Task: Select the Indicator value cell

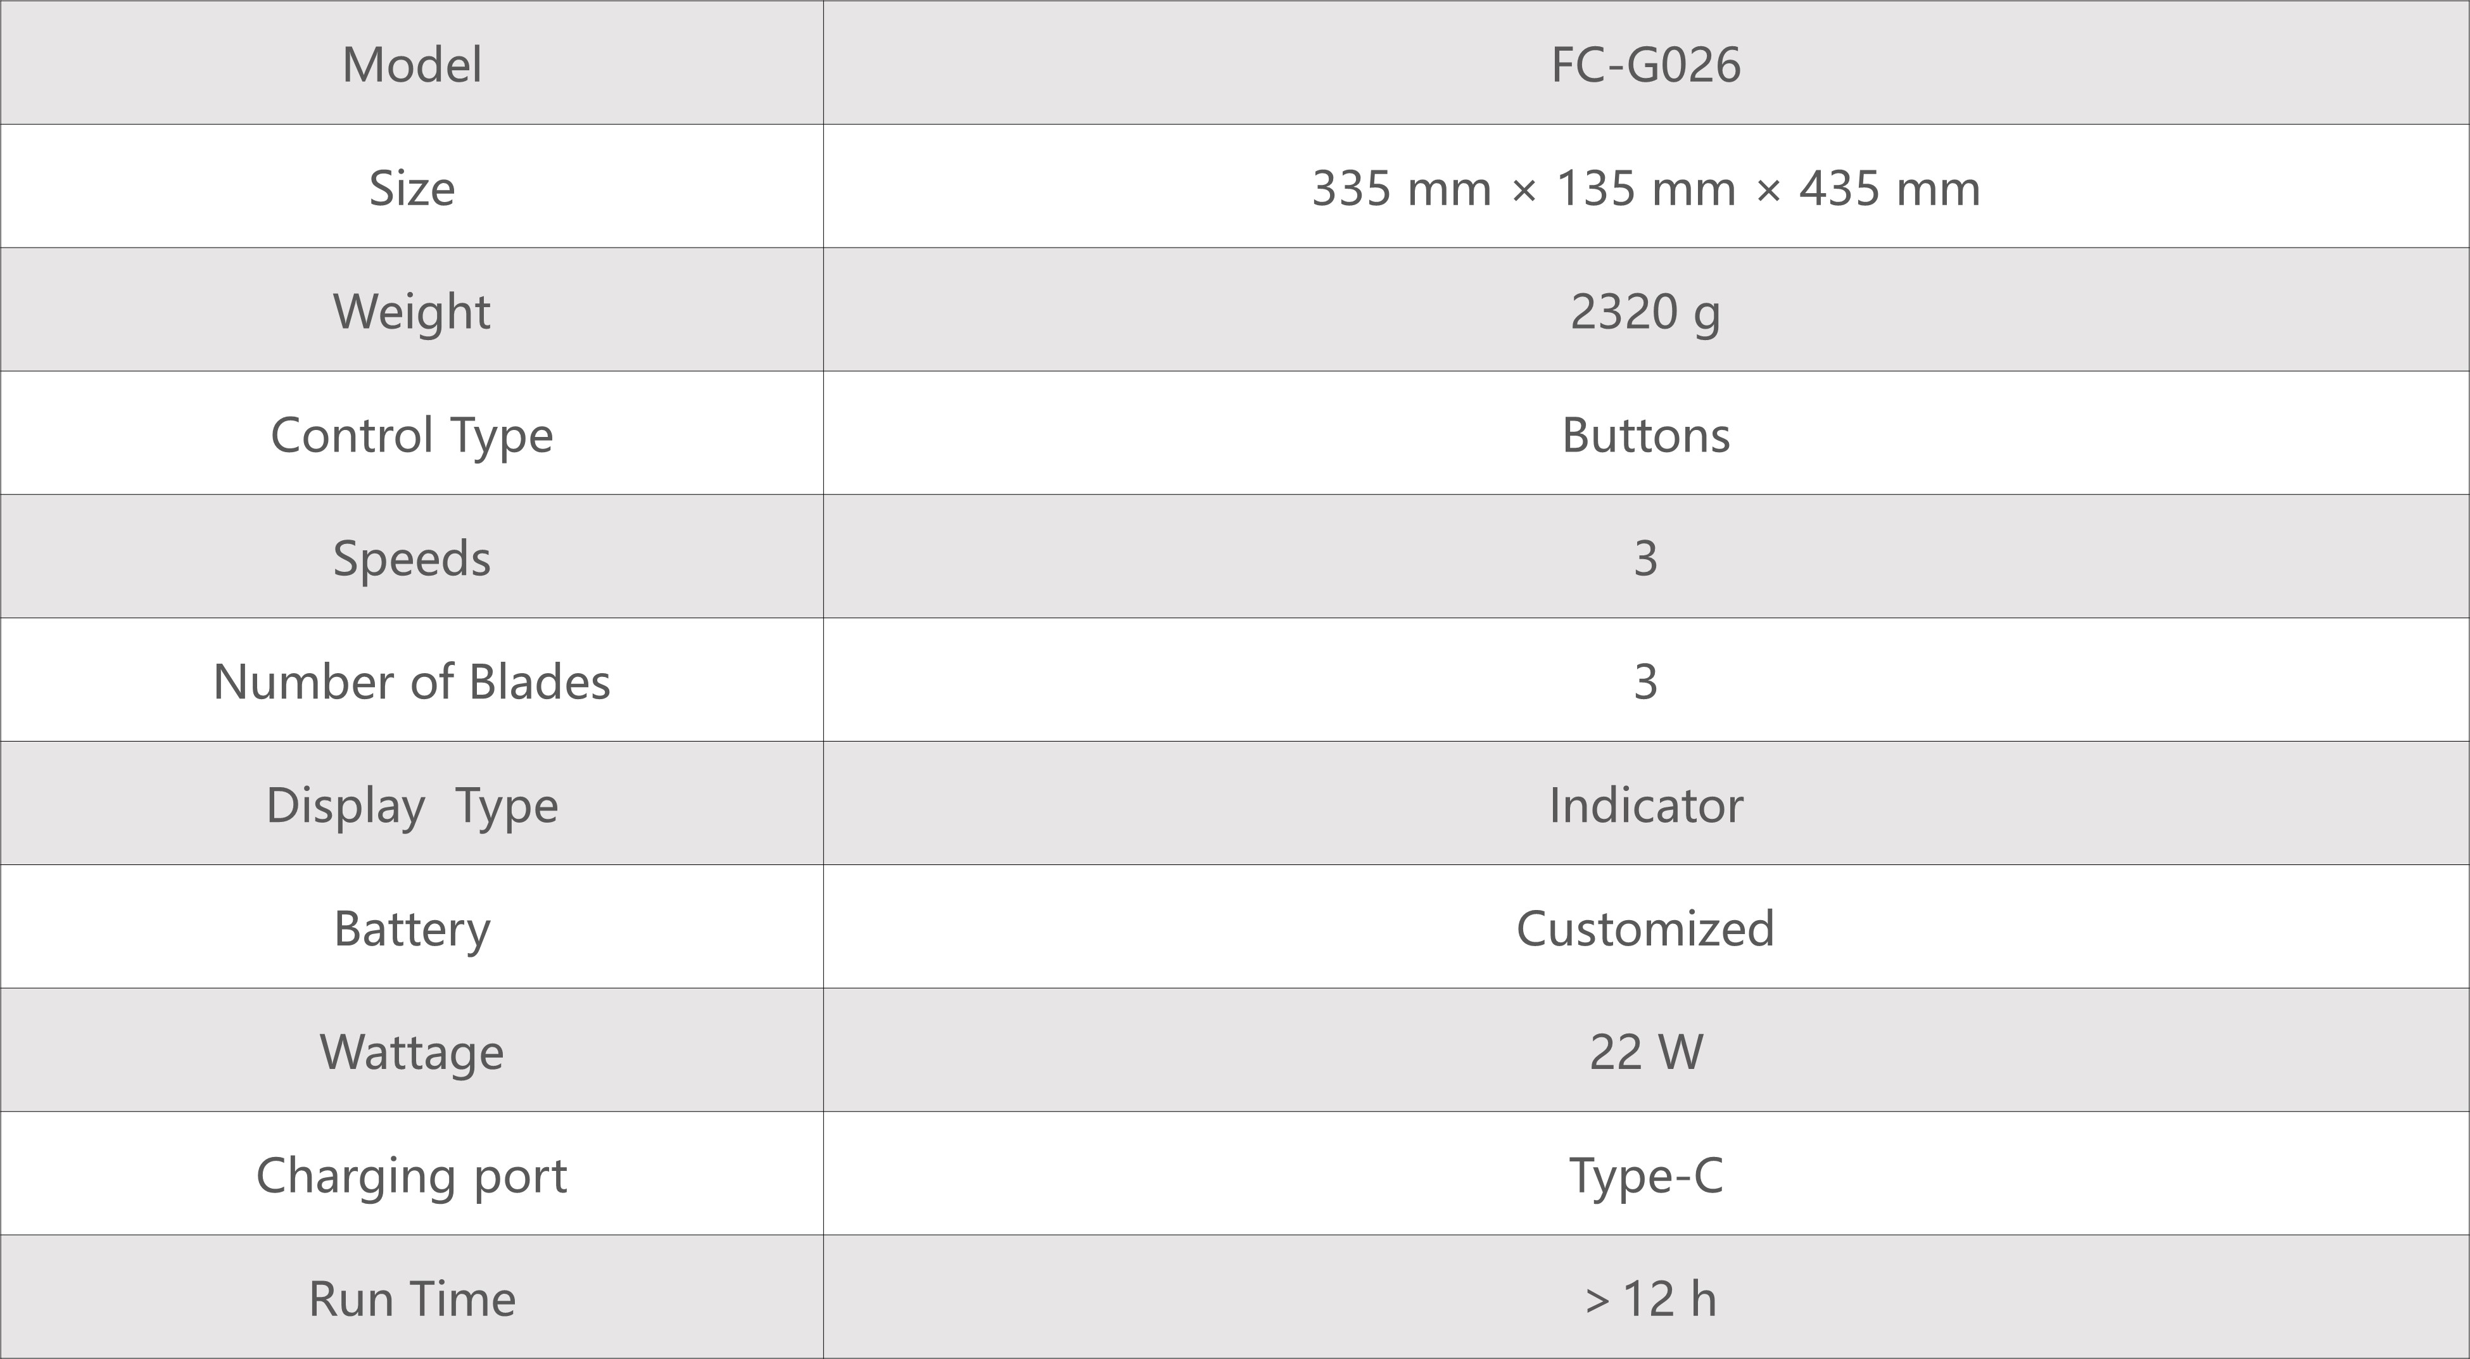Action: pyautogui.click(x=1645, y=806)
